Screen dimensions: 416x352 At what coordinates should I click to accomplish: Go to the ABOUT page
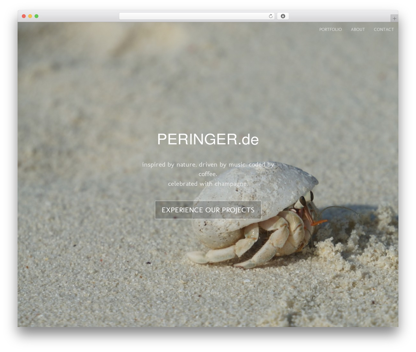click(358, 30)
